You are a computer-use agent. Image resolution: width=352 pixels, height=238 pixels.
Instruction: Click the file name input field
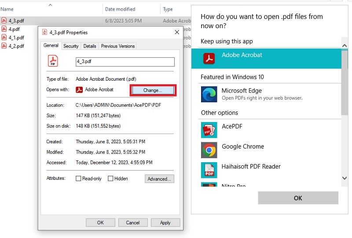(125, 62)
